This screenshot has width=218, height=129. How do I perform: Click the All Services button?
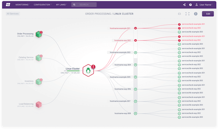tap(13, 14)
